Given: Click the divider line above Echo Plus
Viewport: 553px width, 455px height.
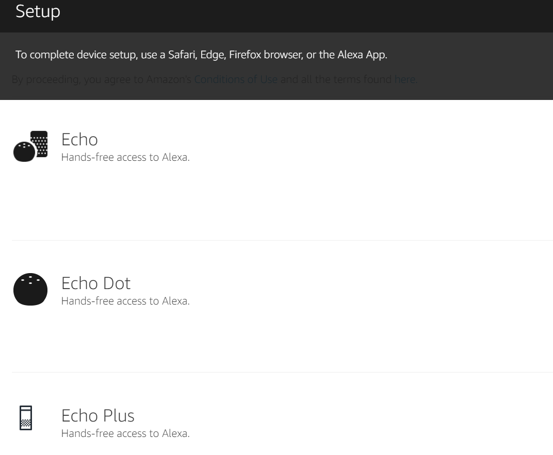Looking at the screenshot, I should click(283, 372).
